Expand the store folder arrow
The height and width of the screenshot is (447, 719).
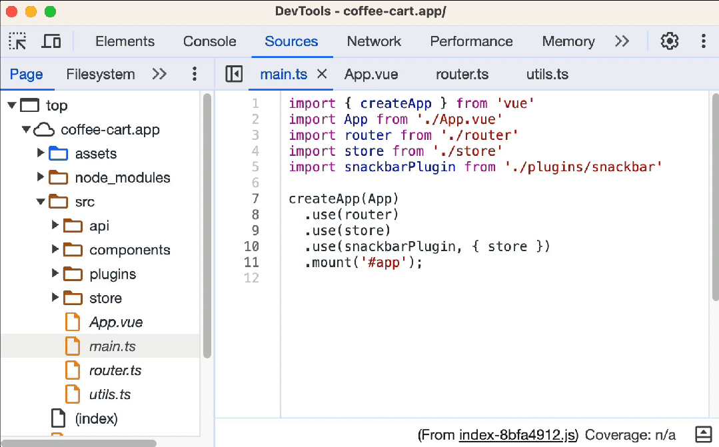point(55,297)
